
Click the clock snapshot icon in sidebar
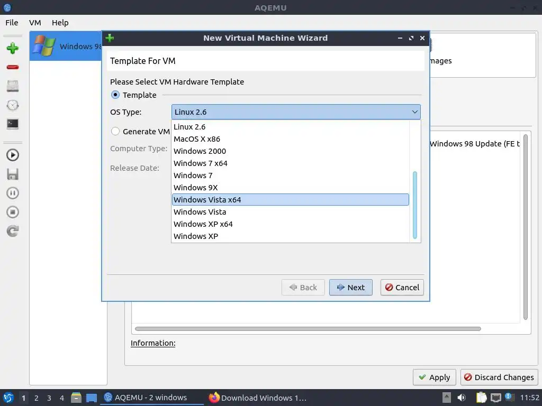click(13, 105)
